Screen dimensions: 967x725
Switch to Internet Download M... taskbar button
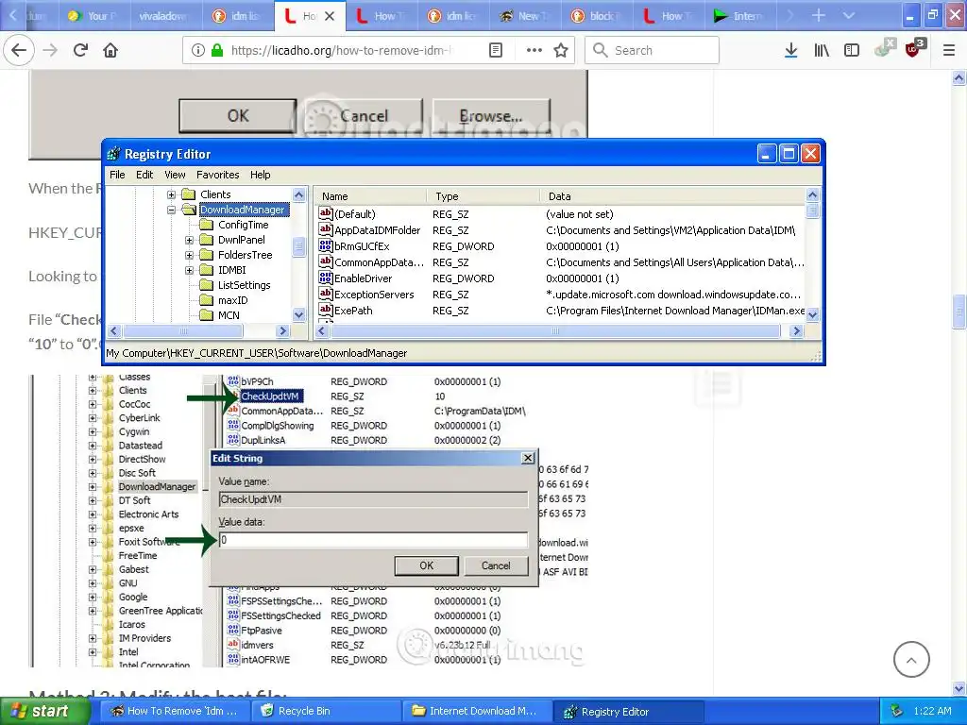click(477, 711)
